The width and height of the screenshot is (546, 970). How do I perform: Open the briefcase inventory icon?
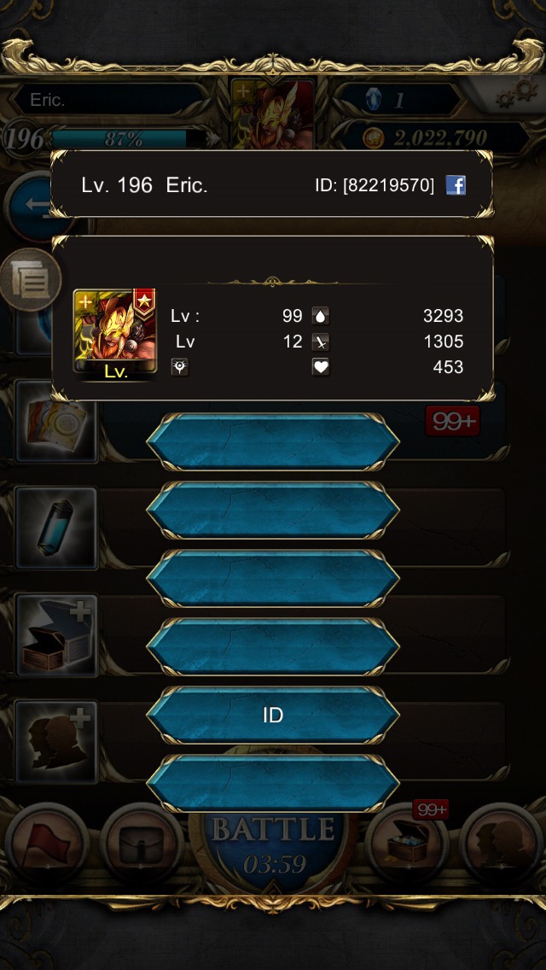click(x=142, y=845)
